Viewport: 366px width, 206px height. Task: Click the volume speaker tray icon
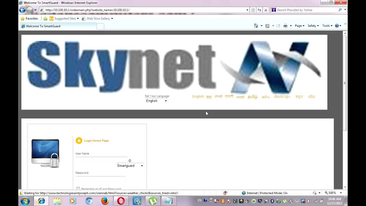tap(309, 201)
